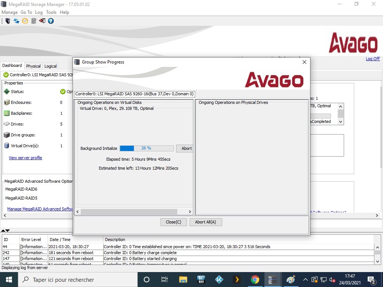383x287 pixels.
Task: Click the Windows search box
Action: [x=78, y=280]
